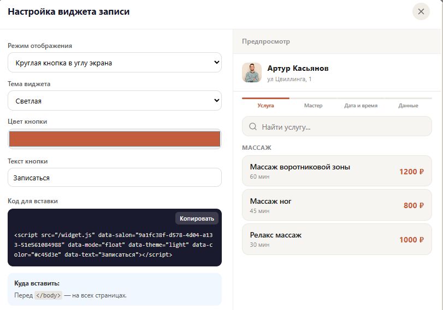Switch to the Дата и время step
The height and width of the screenshot is (310, 443).
pos(361,105)
